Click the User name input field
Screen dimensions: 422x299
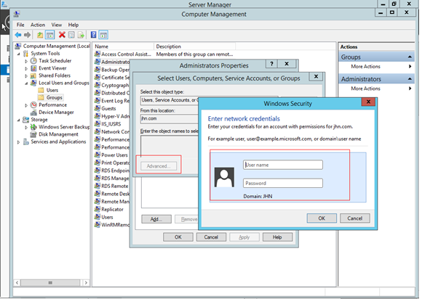283,165
